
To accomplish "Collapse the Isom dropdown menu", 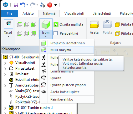I will pos(46,34).
